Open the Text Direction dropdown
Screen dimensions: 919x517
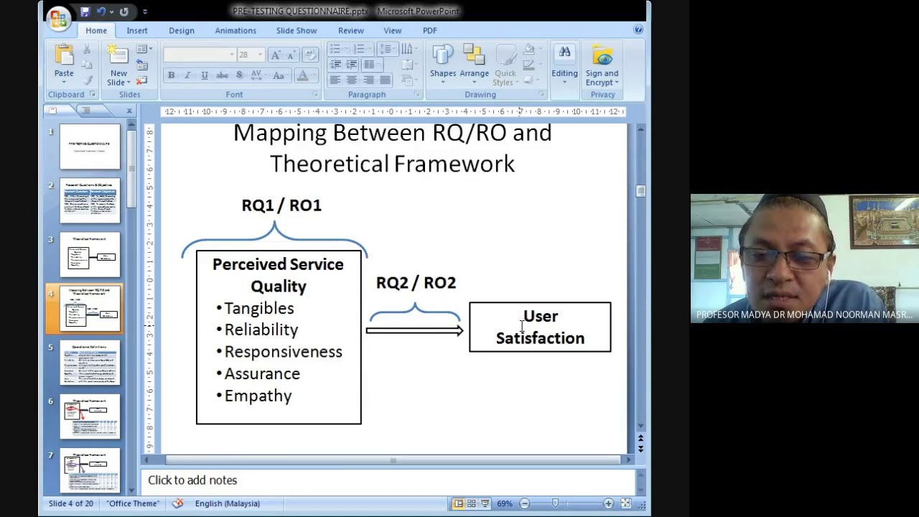407,49
